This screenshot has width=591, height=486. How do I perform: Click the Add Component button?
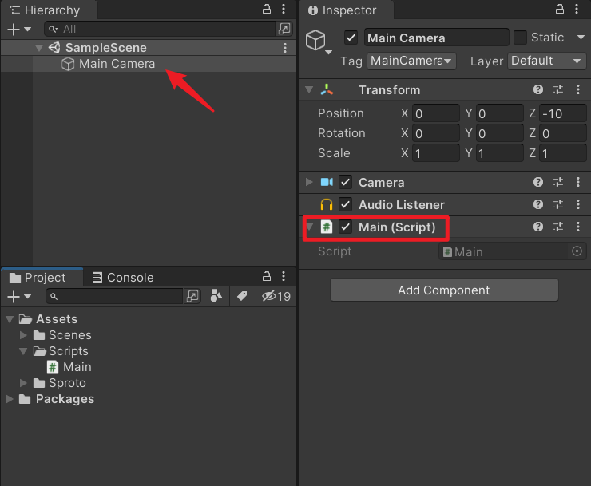pyautogui.click(x=444, y=290)
